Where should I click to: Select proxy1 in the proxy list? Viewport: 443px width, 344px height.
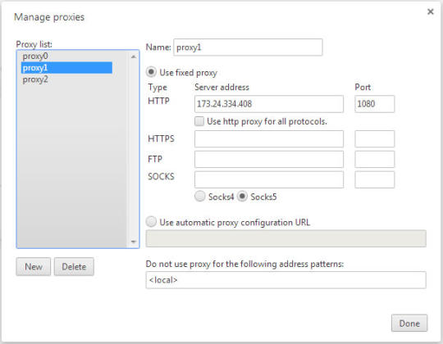pos(66,68)
